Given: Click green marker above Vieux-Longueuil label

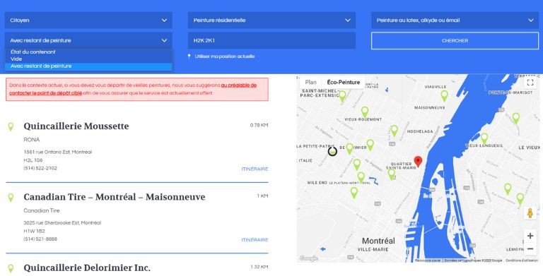Looking at the screenshot, I should [484, 138].
